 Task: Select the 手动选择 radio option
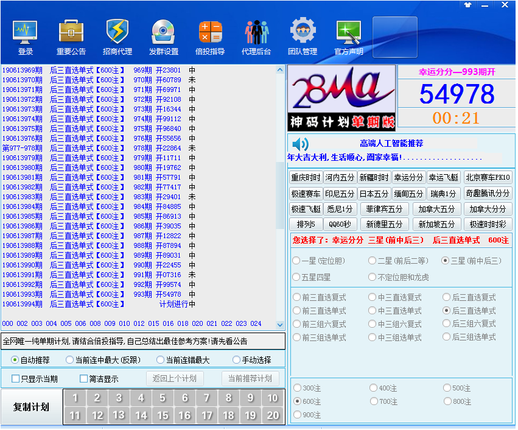(237, 360)
